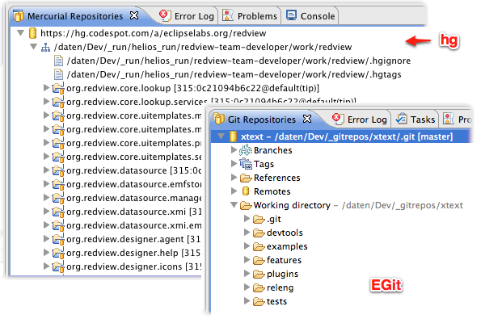Open the Tasks tab

tap(415, 120)
